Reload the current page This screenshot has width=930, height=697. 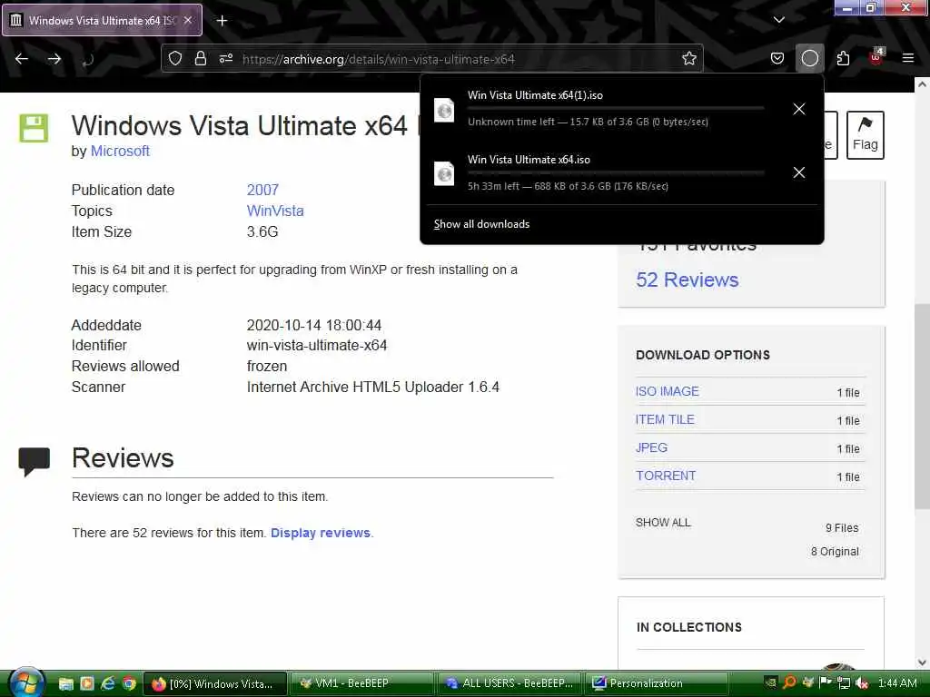tap(88, 59)
